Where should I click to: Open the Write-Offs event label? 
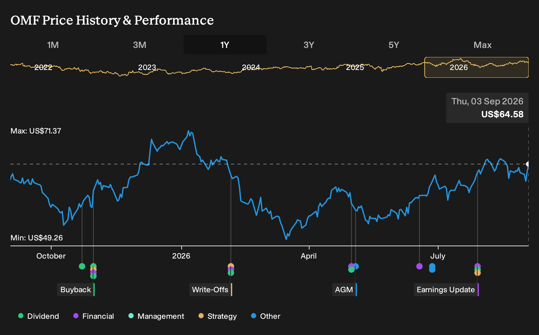(x=210, y=290)
